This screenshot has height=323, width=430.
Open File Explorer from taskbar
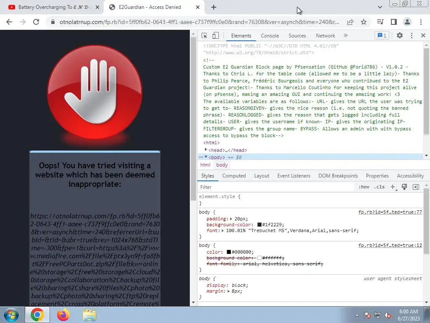[89, 315]
